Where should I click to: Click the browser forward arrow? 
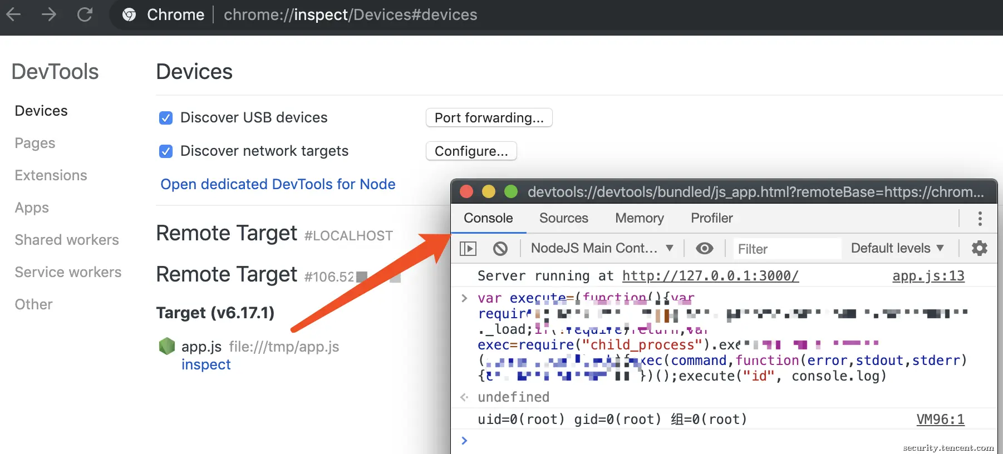[49, 14]
